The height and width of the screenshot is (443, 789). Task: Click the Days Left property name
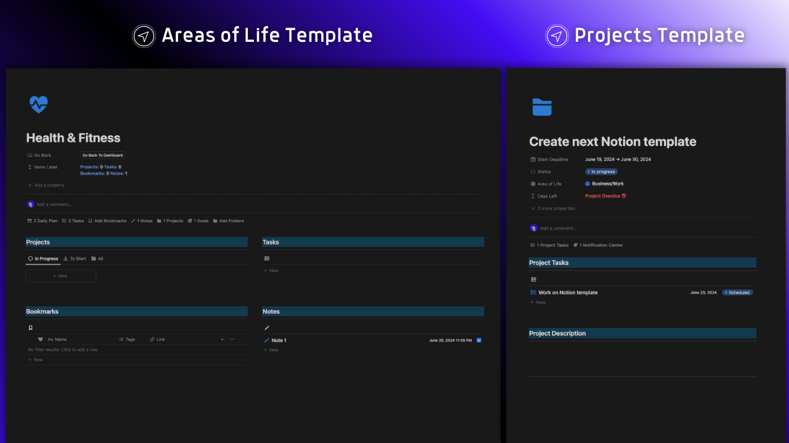tap(547, 196)
